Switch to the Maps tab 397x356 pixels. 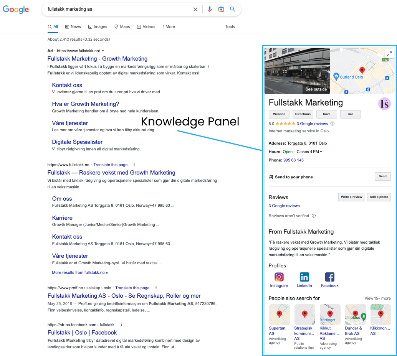(x=122, y=26)
